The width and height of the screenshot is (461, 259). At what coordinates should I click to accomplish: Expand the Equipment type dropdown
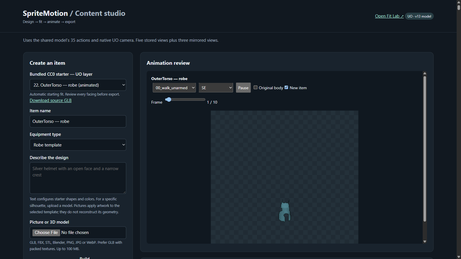pos(78,145)
